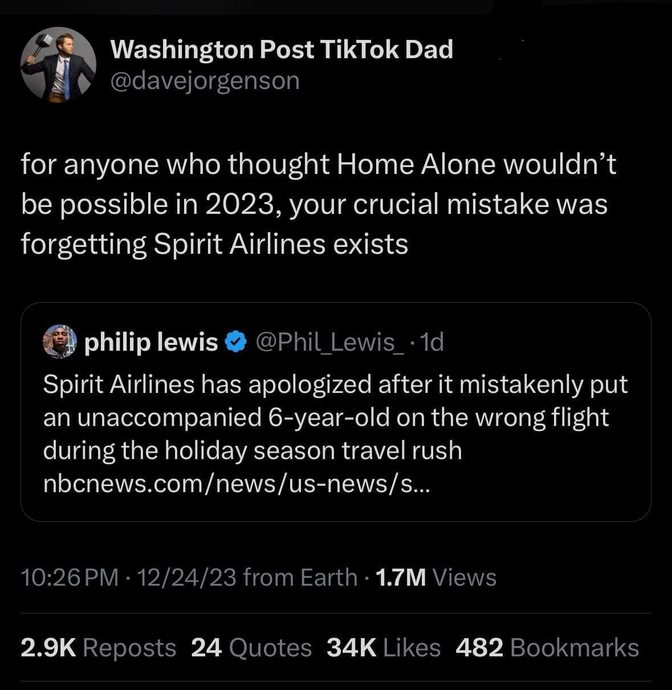Viewport: 672px width, 690px height.
Task: Open the quoted tweet about Spirit Airlines apology
Action: pyautogui.click(x=335, y=417)
